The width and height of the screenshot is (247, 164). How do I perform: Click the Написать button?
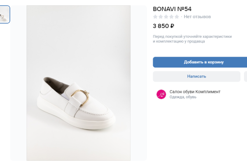(x=196, y=76)
